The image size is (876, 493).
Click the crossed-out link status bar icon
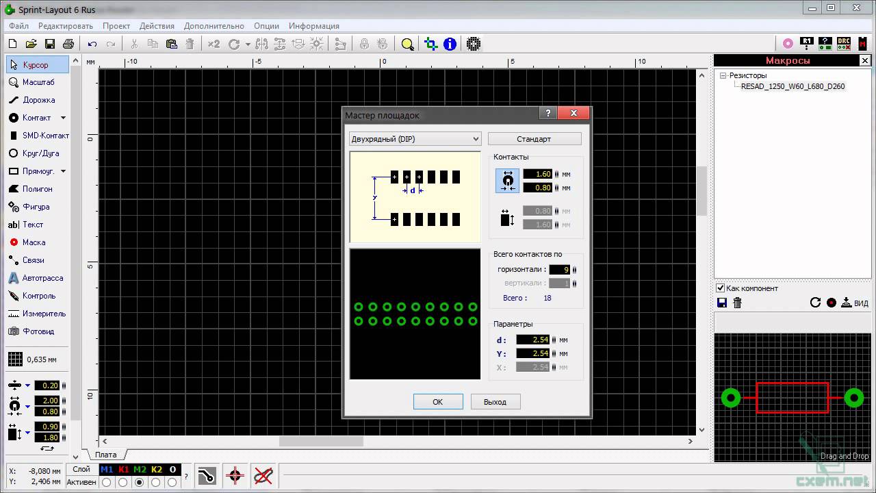(263, 475)
